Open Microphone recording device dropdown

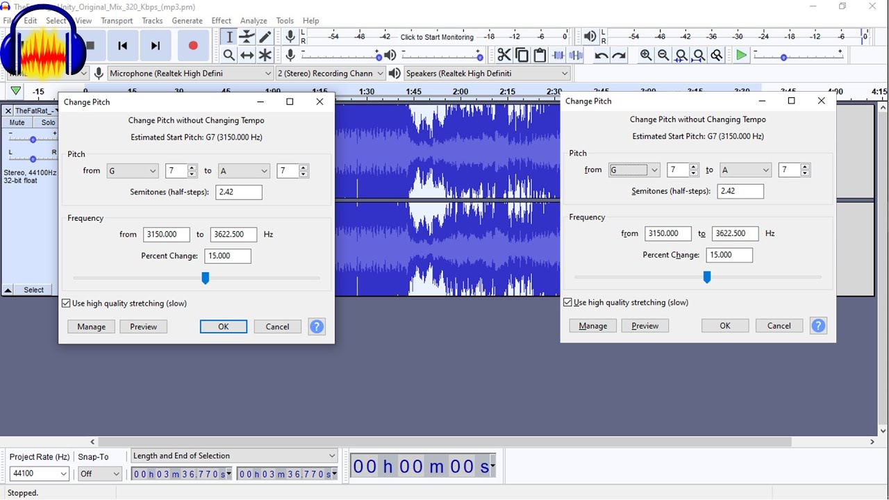(x=190, y=73)
